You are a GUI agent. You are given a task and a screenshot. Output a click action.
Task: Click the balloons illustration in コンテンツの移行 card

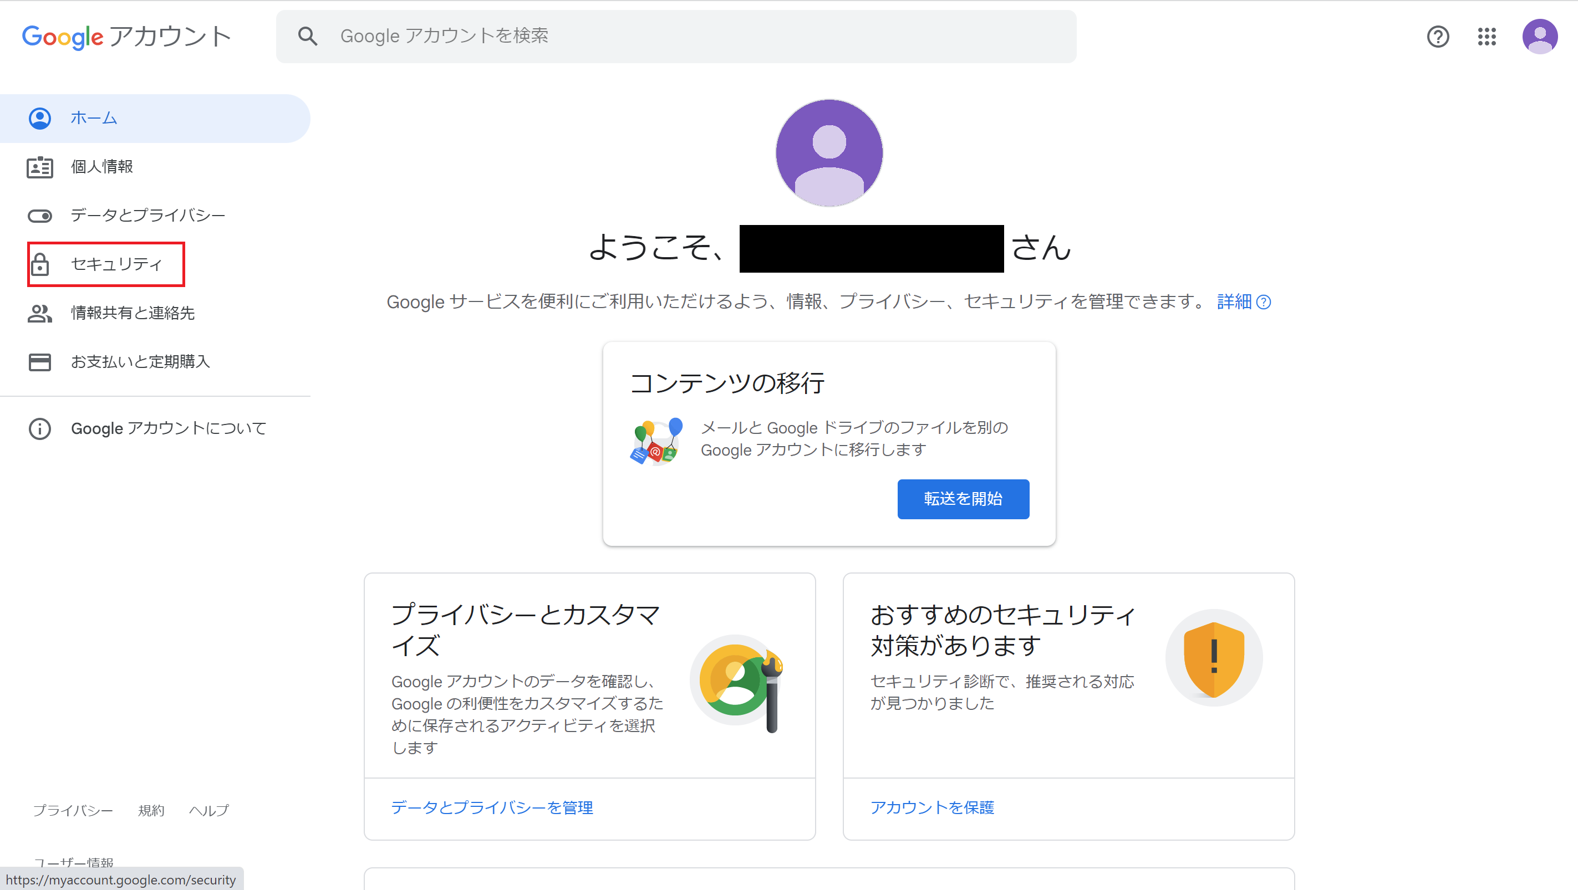(x=656, y=441)
